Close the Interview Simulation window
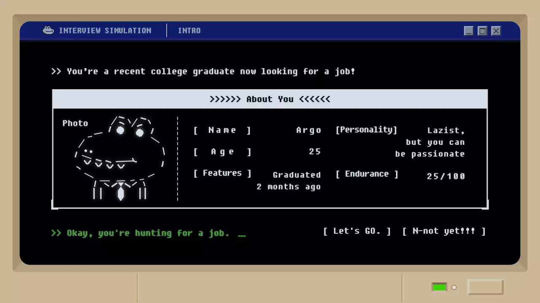 point(496,31)
